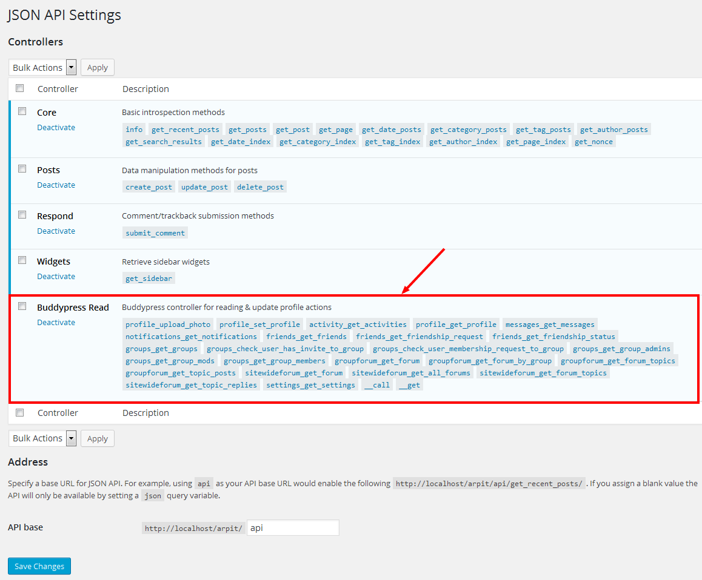Open the activity_get_activities method link
The width and height of the screenshot is (702, 580).
[x=358, y=325]
